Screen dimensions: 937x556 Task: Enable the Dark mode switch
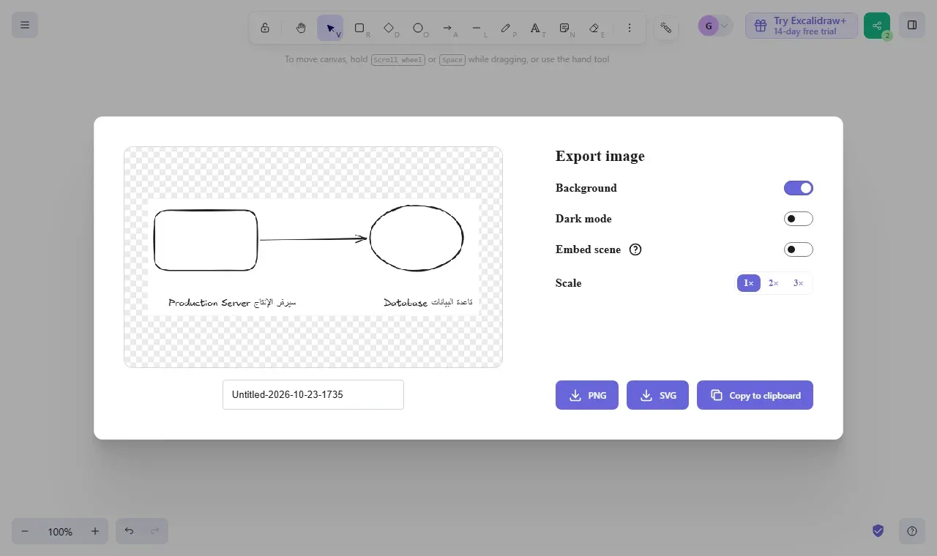tap(799, 219)
